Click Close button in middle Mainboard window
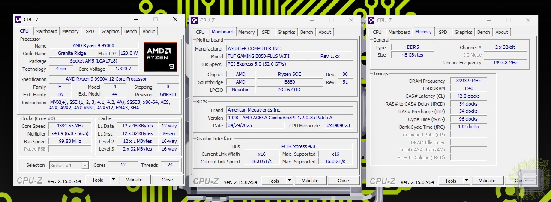 coord(343,181)
